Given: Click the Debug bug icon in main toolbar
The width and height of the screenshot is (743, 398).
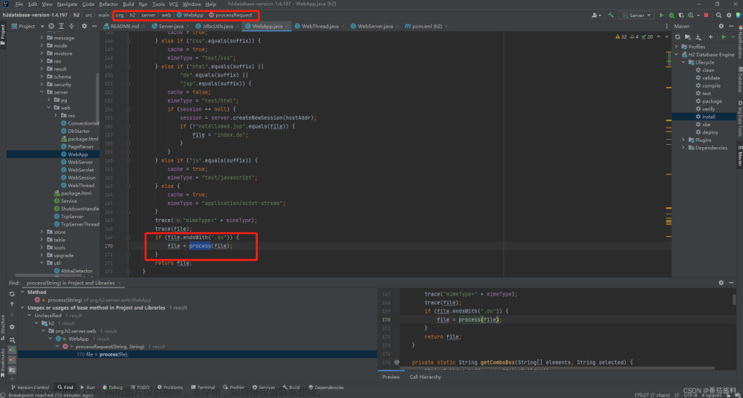Looking at the screenshot, I should click(672, 15).
